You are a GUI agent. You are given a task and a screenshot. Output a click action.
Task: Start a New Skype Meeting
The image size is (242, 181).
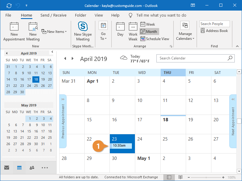(83, 32)
